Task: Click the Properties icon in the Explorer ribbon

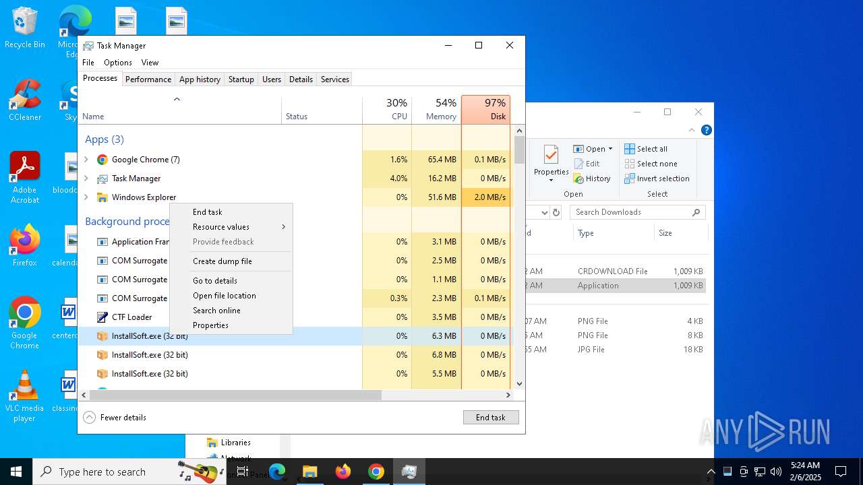Action: 551,156
